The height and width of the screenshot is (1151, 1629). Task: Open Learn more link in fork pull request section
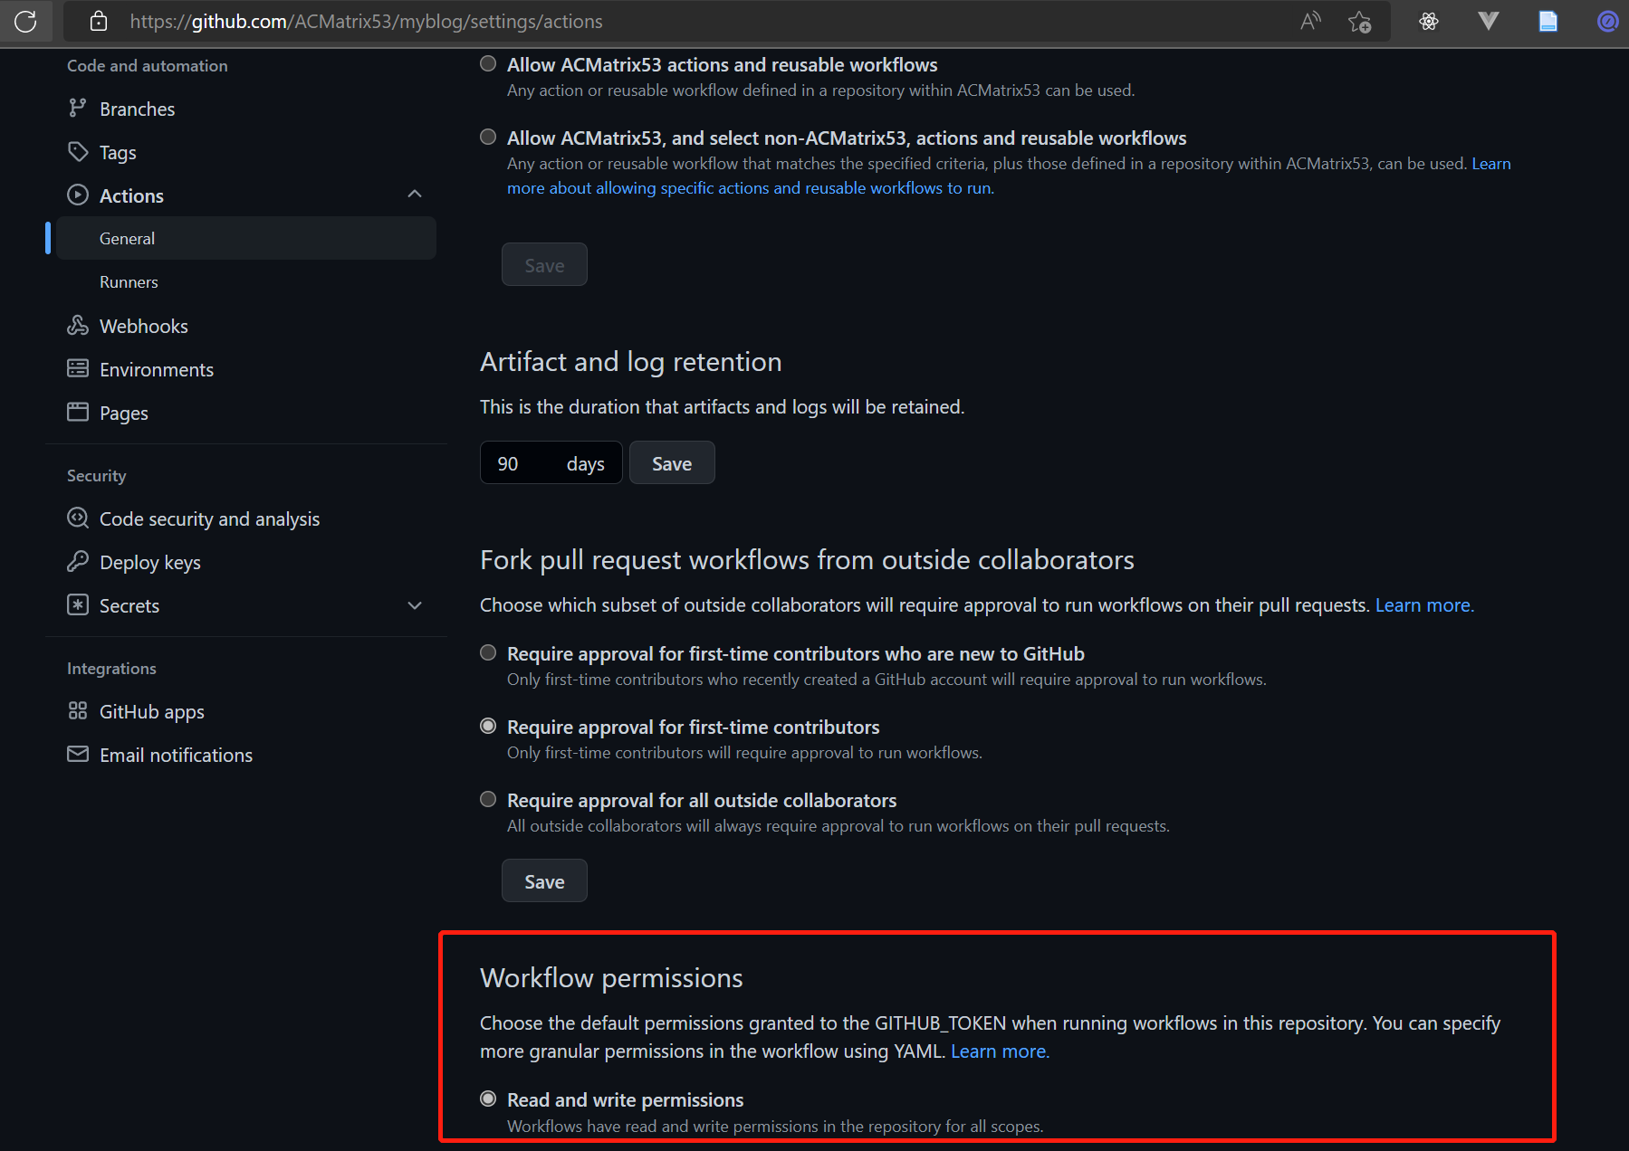(1424, 604)
